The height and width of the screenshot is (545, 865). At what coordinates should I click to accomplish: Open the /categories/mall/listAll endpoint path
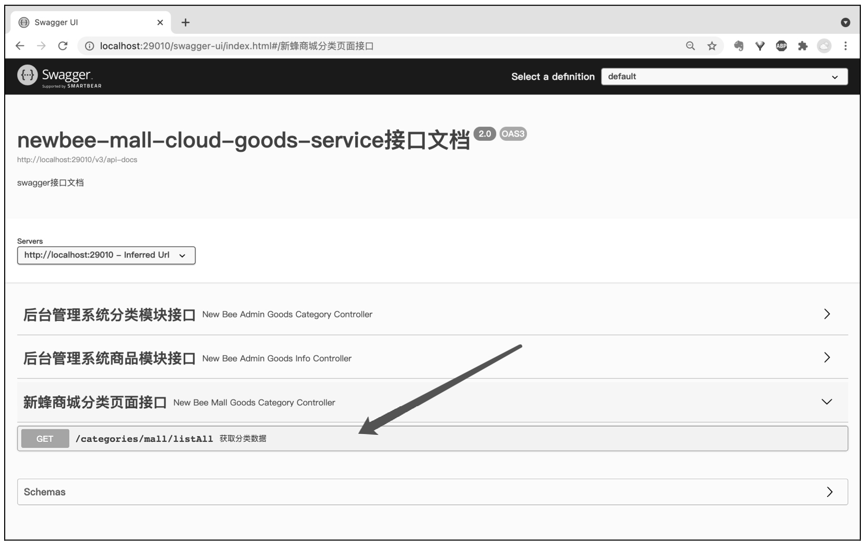click(x=144, y=439)
